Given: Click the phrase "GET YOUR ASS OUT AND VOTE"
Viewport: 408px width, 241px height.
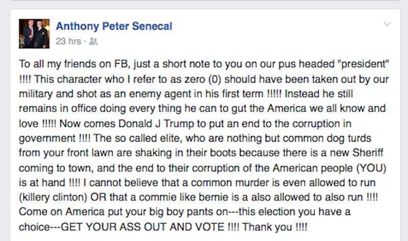Looking at the screenshot, I should pos(143,227).
